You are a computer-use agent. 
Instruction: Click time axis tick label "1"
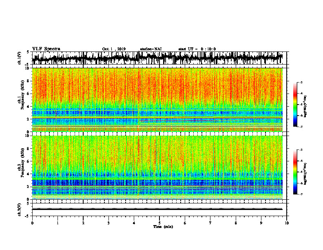pos(58,223)
